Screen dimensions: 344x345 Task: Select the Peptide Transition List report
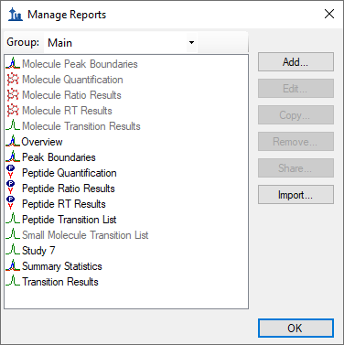(70, 220)
